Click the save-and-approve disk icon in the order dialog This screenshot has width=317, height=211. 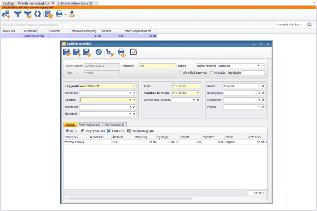(67, 52)
